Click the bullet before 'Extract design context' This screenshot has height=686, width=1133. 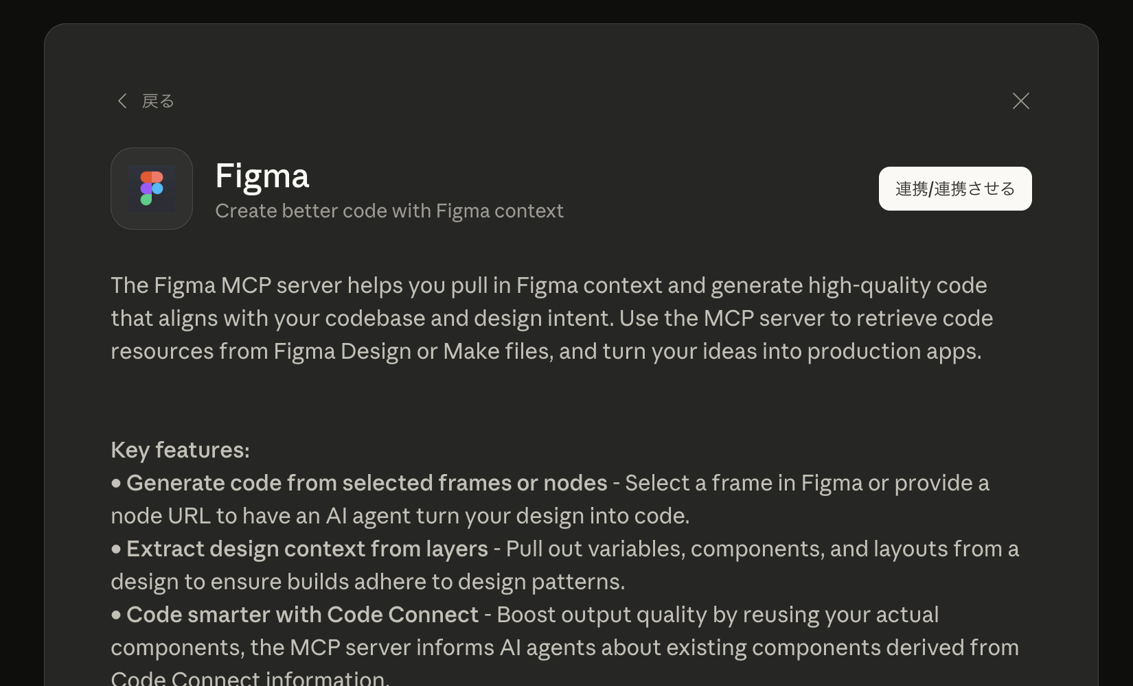[116, 549]
